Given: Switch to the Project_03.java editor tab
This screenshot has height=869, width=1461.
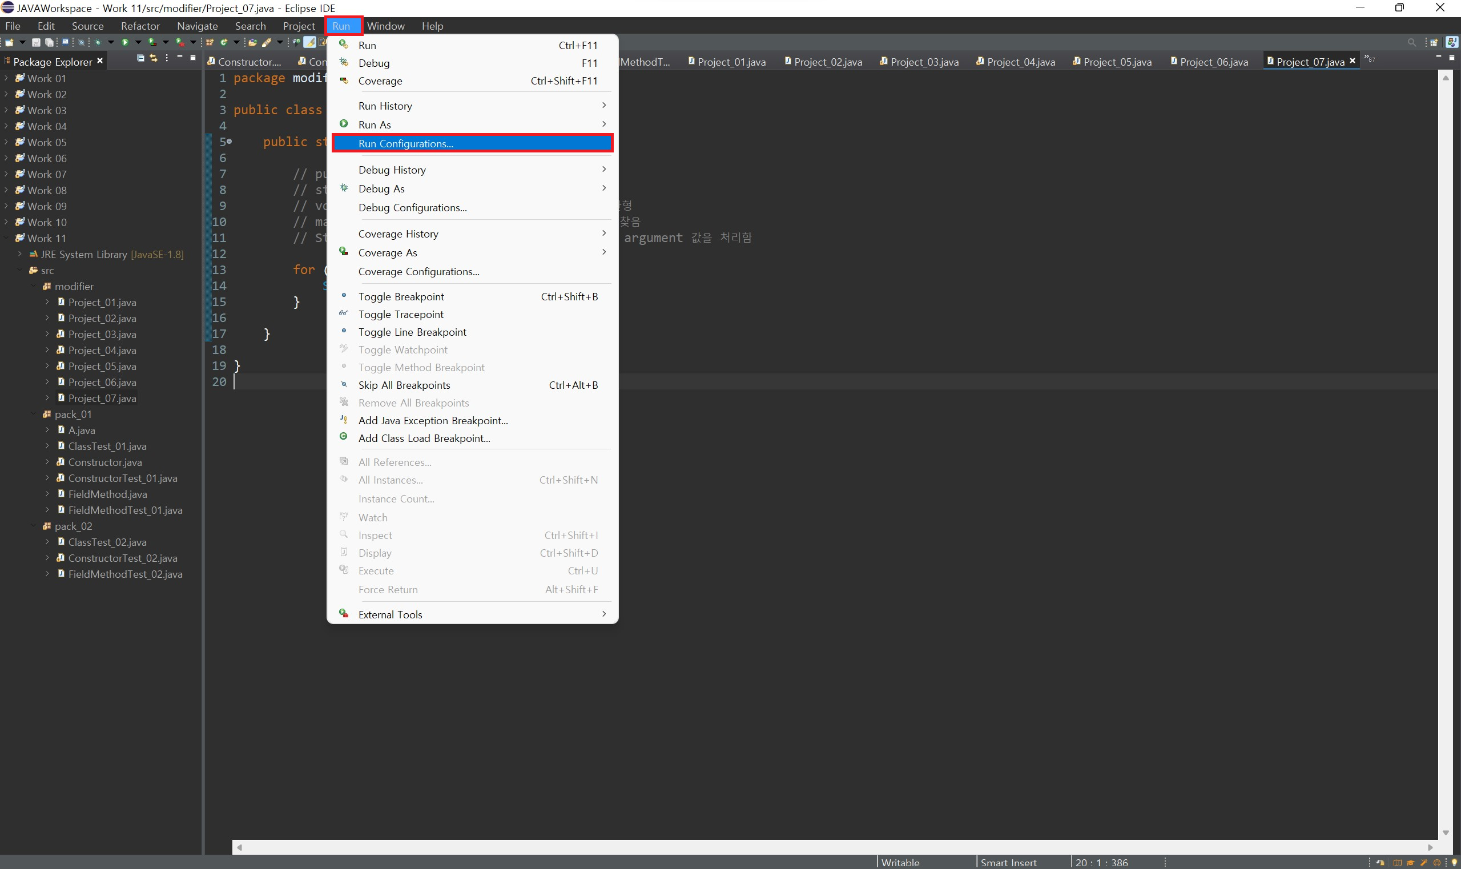Looking at the screenshot, I should [x=924, y=62].
